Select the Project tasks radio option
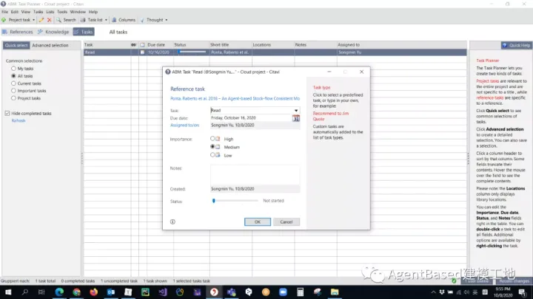The height and width of the screenshot is (299, 533). tap(13, 98)
